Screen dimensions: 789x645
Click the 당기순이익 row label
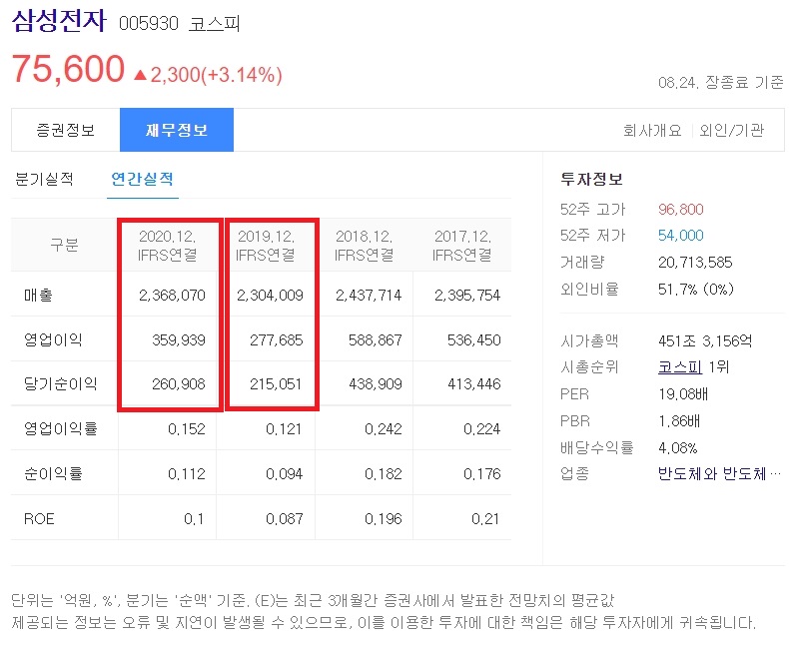pyautogui.click(x=60, y=383)
